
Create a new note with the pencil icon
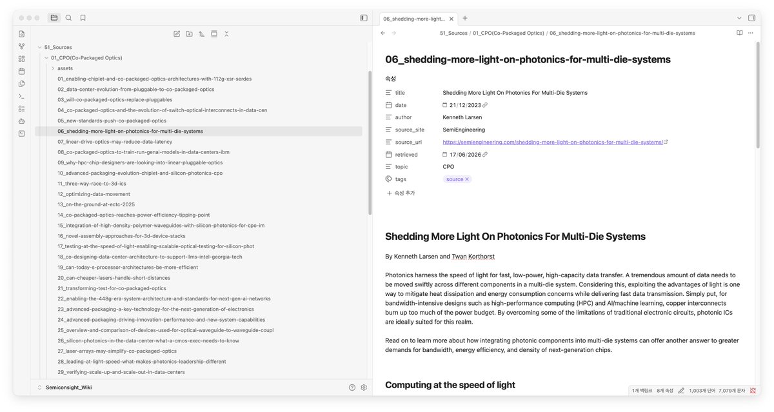click(177, 34)
